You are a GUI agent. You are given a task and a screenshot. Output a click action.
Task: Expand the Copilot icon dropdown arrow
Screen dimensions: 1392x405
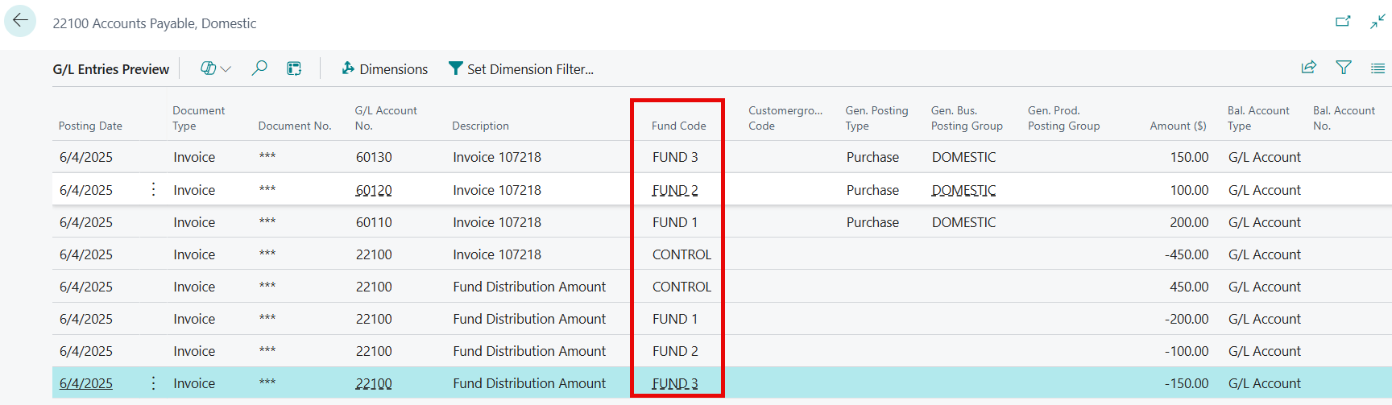226,69
